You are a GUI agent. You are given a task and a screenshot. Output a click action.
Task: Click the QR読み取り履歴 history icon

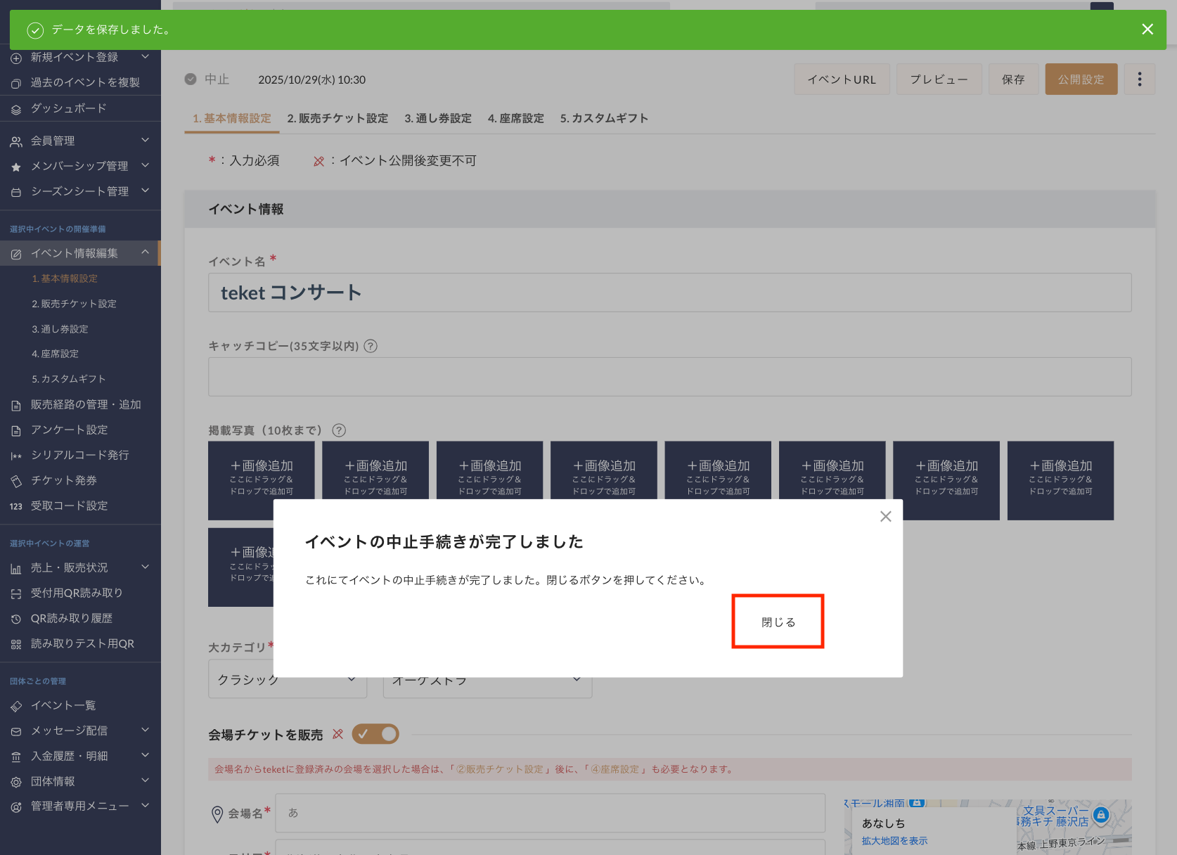[16, 619]
